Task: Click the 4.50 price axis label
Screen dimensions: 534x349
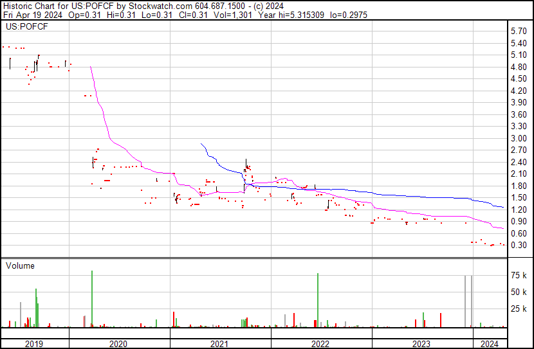Action: coord(519,79)
